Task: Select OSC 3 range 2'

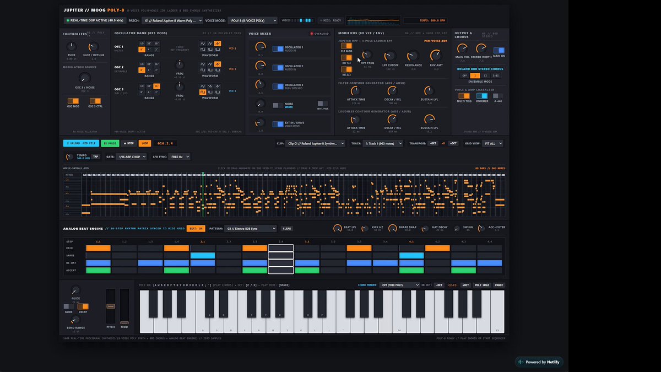Action: pyautogui.click(x=156, y=92)
